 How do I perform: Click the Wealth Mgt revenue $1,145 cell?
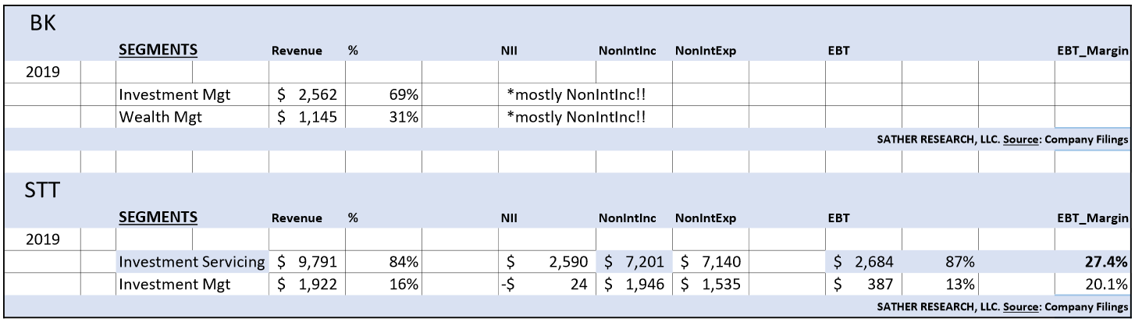click(x=307, y=117)
